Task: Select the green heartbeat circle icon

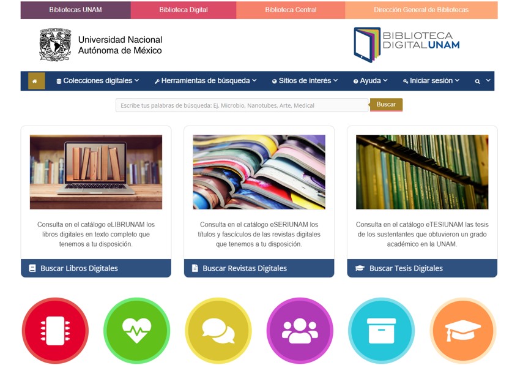Action: pos(137,331)
